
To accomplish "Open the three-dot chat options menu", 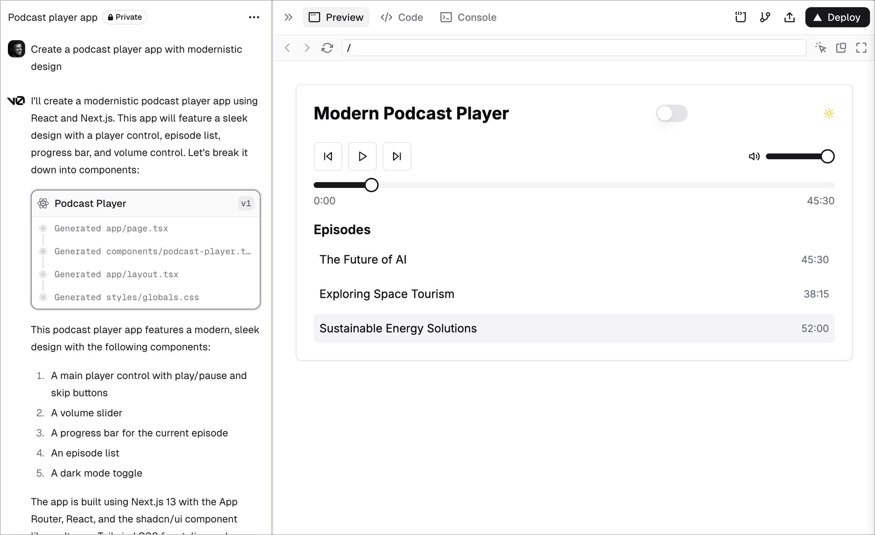I will [x=254, y=17].
